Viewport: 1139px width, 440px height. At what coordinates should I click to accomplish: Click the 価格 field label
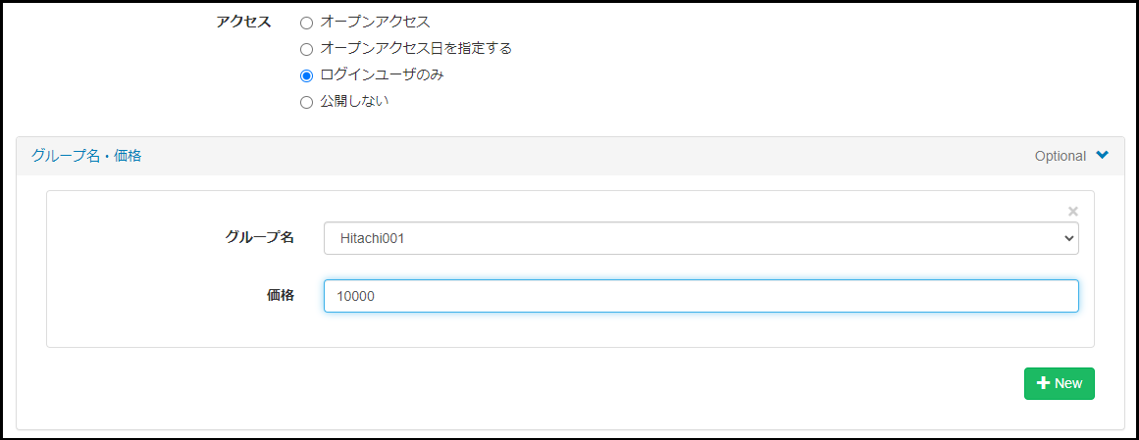point(281,295)
